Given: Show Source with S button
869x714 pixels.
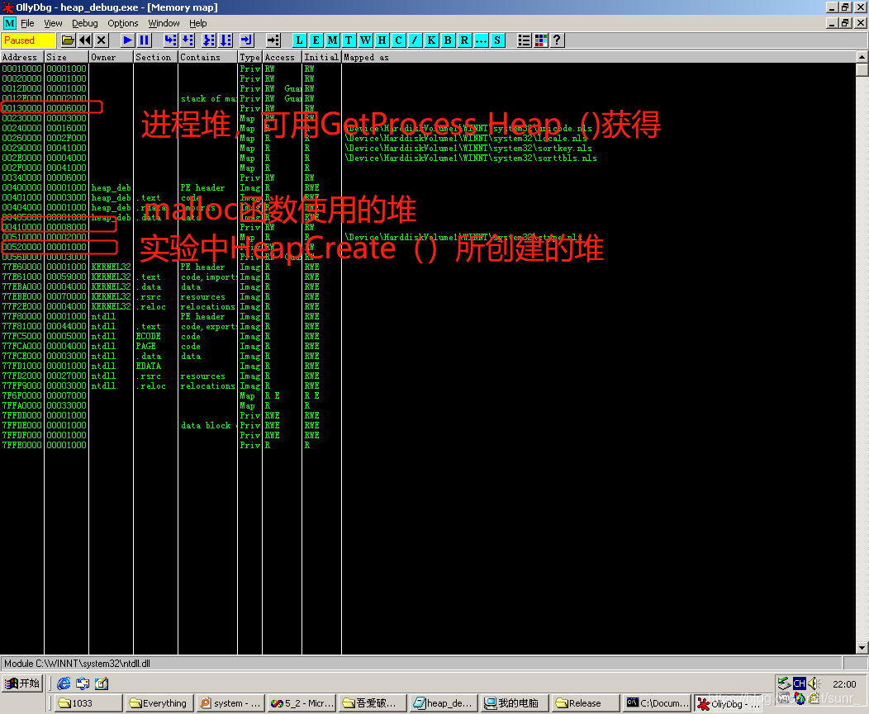Looking at the screenshot, I should [497, 40].
